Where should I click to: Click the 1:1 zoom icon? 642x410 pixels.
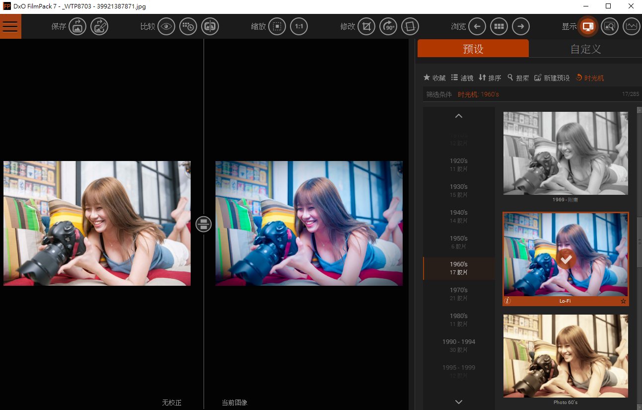[299, 26]
